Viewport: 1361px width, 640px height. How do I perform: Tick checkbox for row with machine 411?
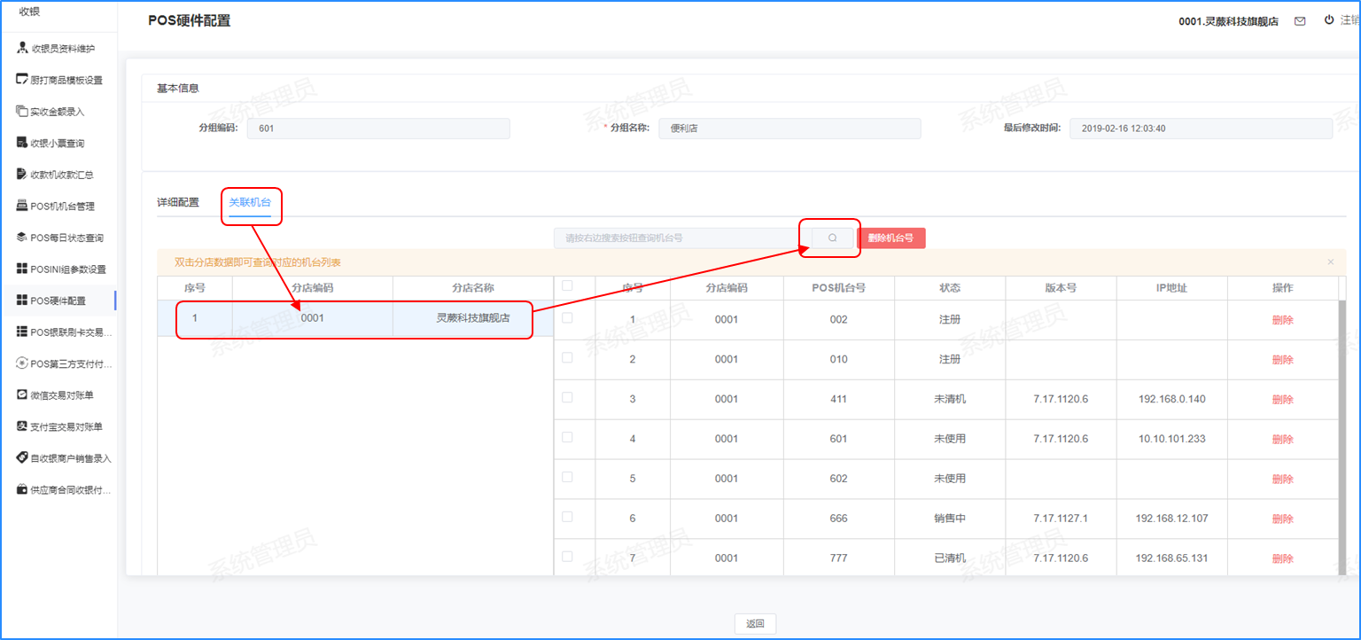click(567, 397)
